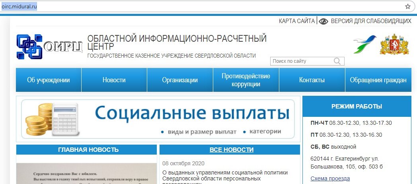This screenshot has height=184, width=417.
Task: Open ВЕРСИЯ ДЛЯ СЛАБОВИДЯЩИХ link
Action: pos(371,21)
